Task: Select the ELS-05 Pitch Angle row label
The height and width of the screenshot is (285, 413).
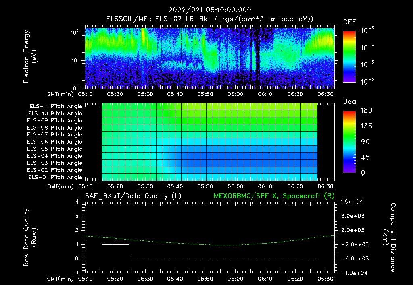Action: tap(55, 149)
